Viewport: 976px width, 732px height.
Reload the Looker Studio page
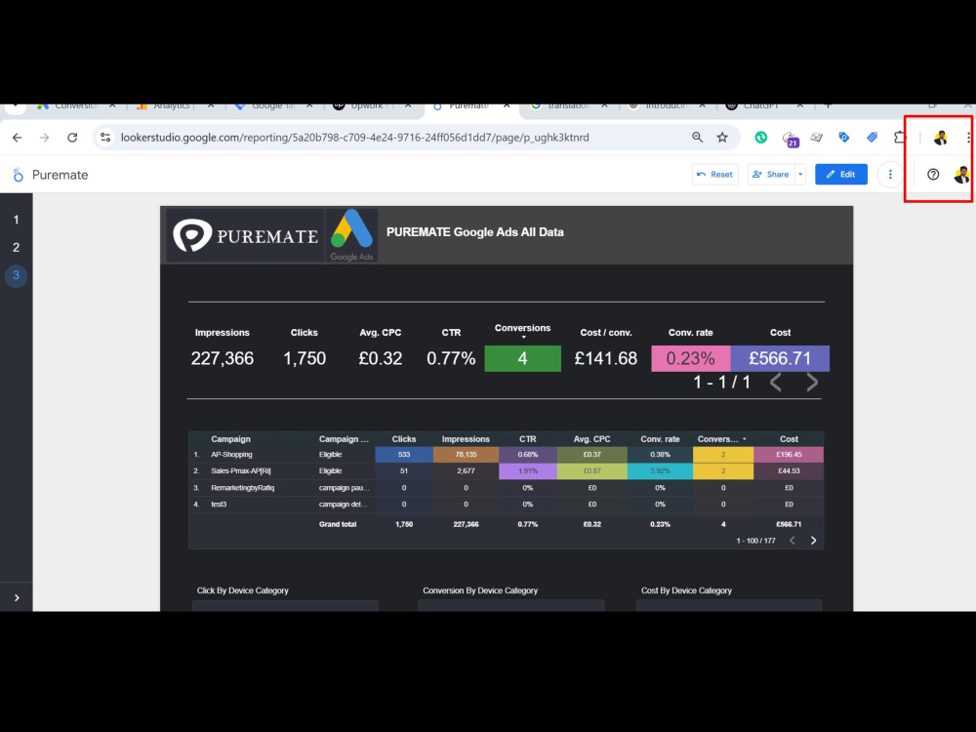tap(72, 138)
